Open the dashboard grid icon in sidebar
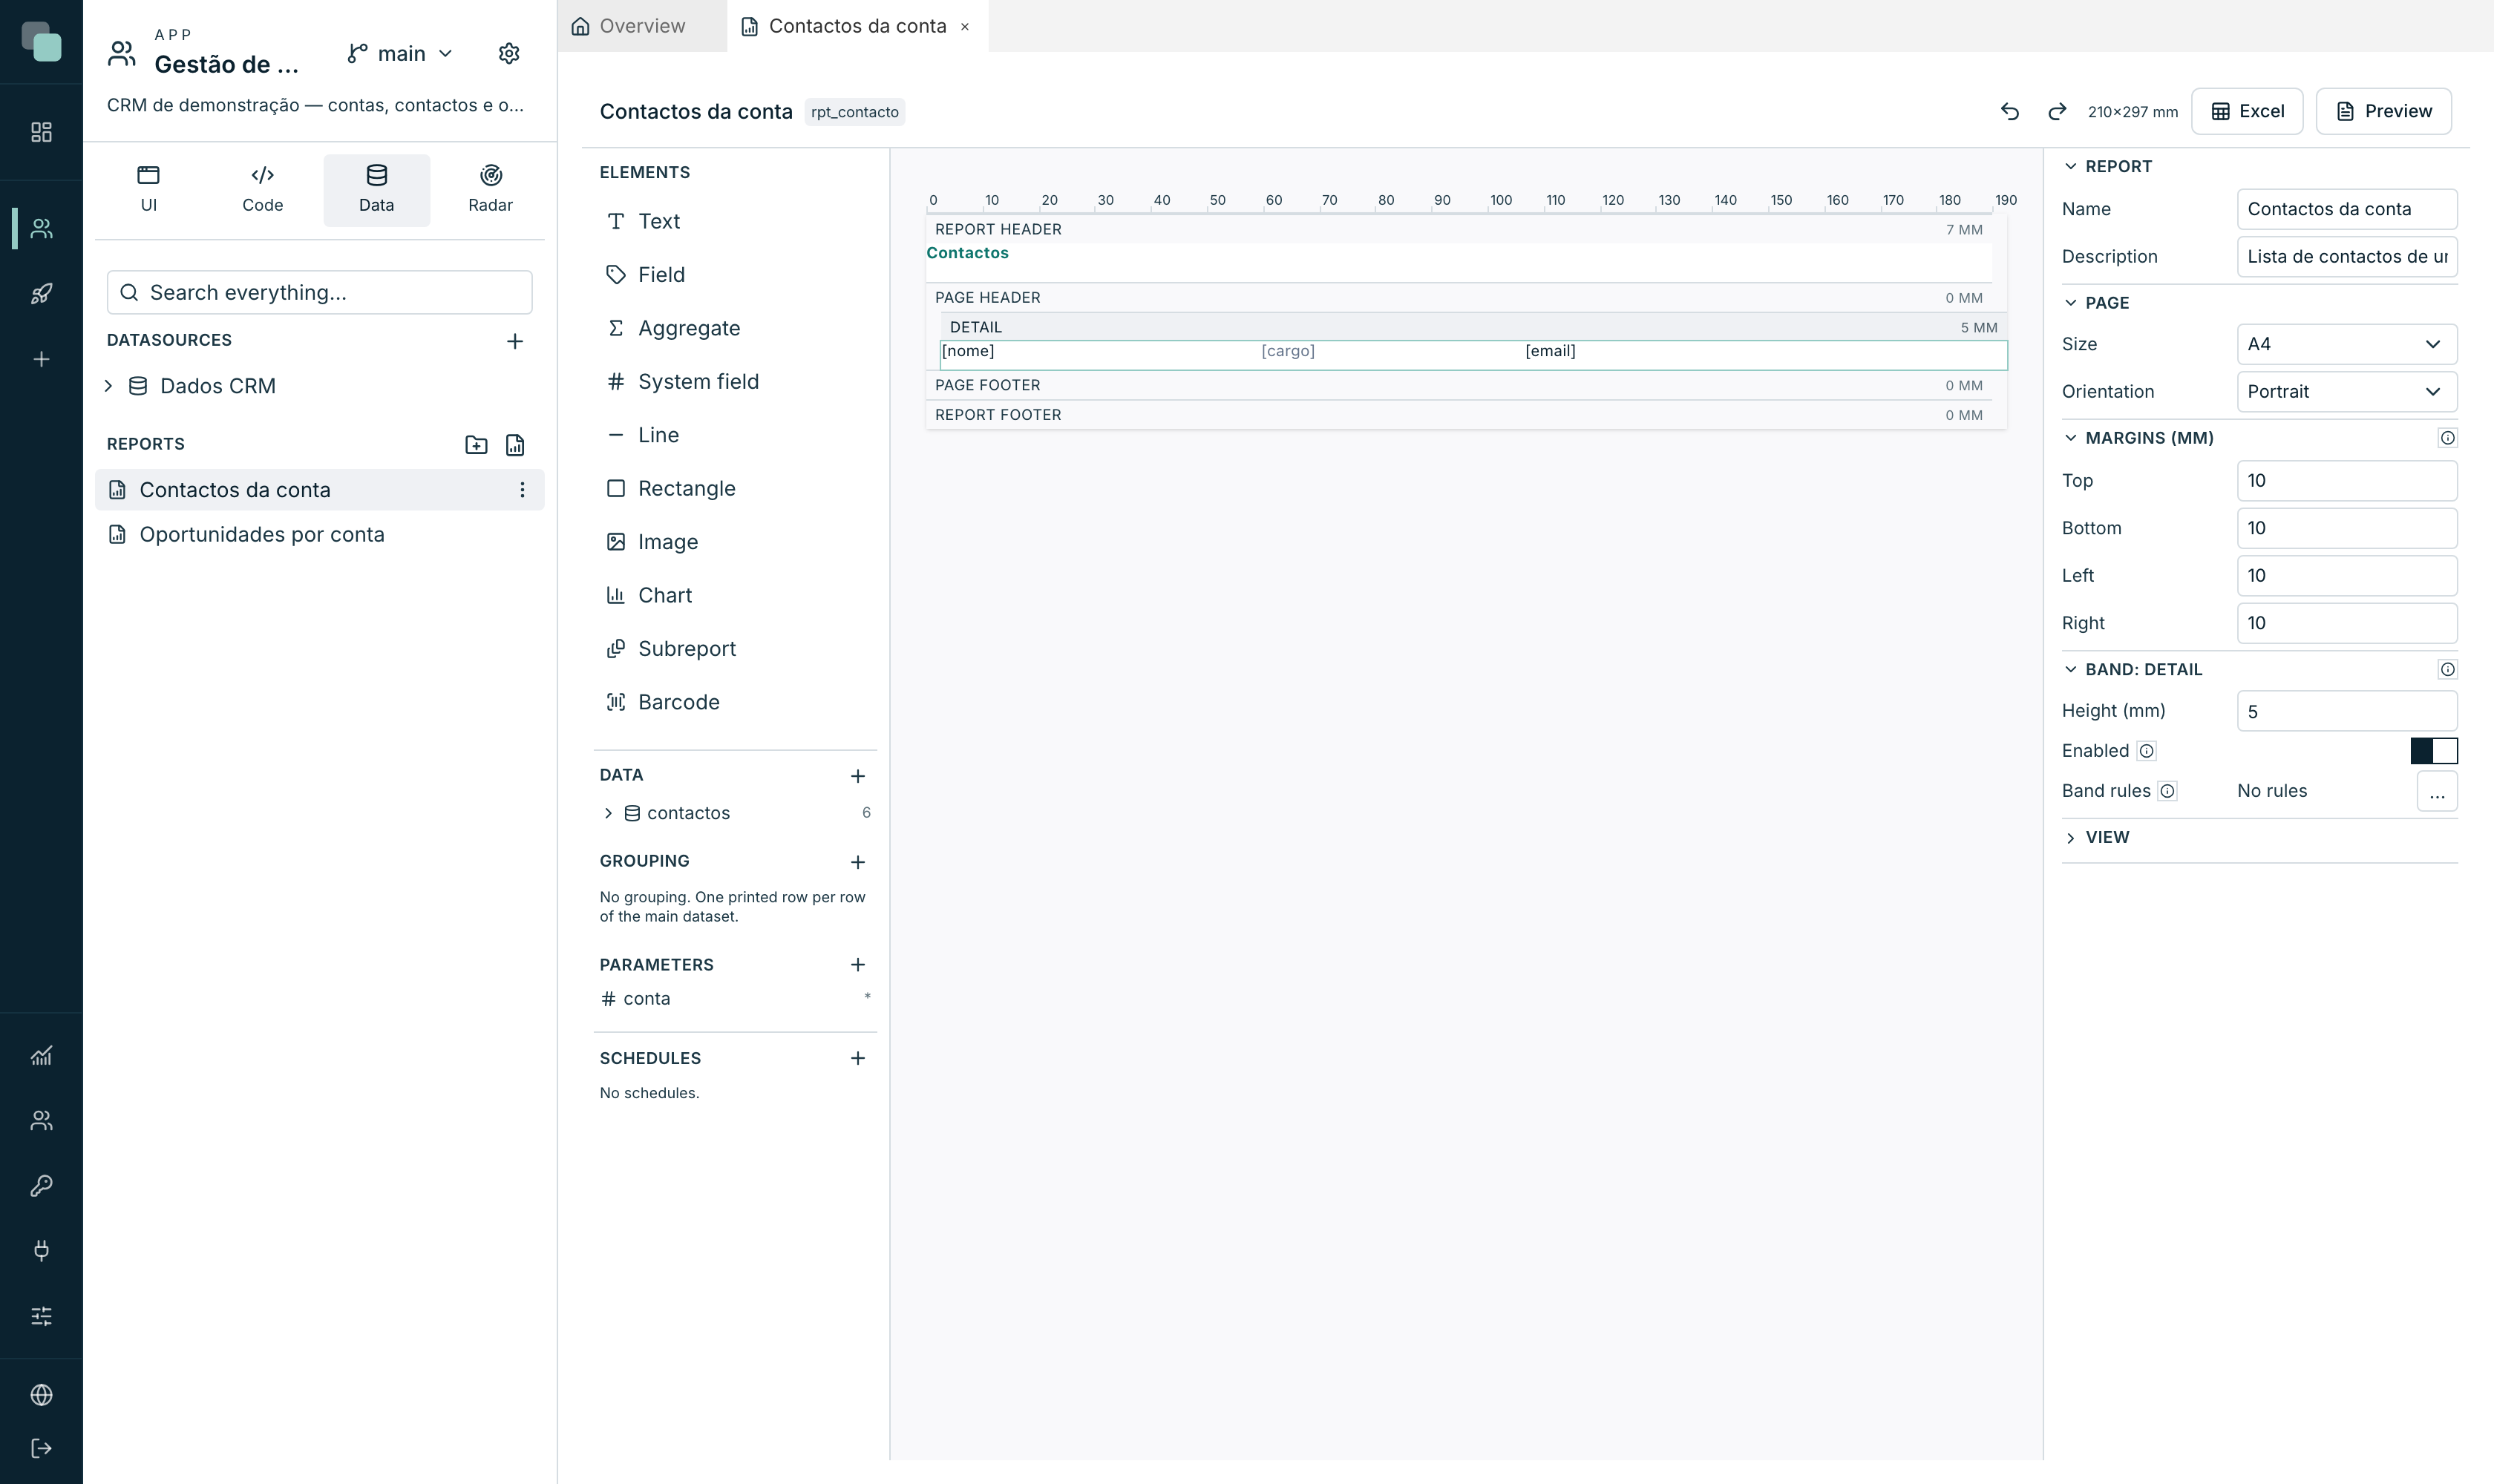This screenshot has height=1484, width=2494. (x=41, y=132)
